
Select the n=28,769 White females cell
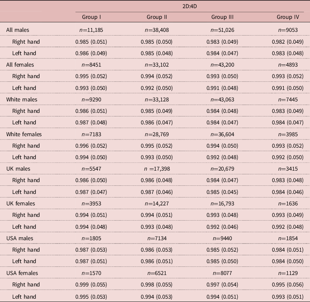coord(157,134)
